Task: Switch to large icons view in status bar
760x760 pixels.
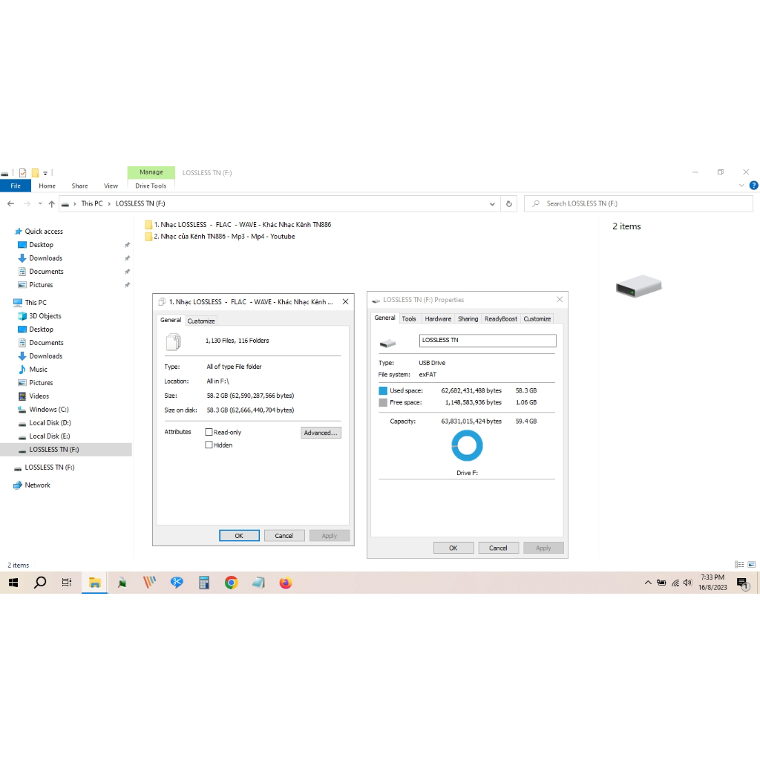Action: tap(752, 565)
